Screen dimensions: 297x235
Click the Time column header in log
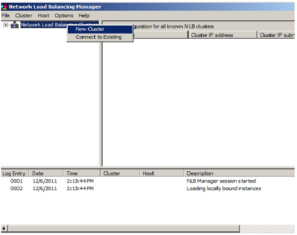pyautogui.click(x=81, y=173)
